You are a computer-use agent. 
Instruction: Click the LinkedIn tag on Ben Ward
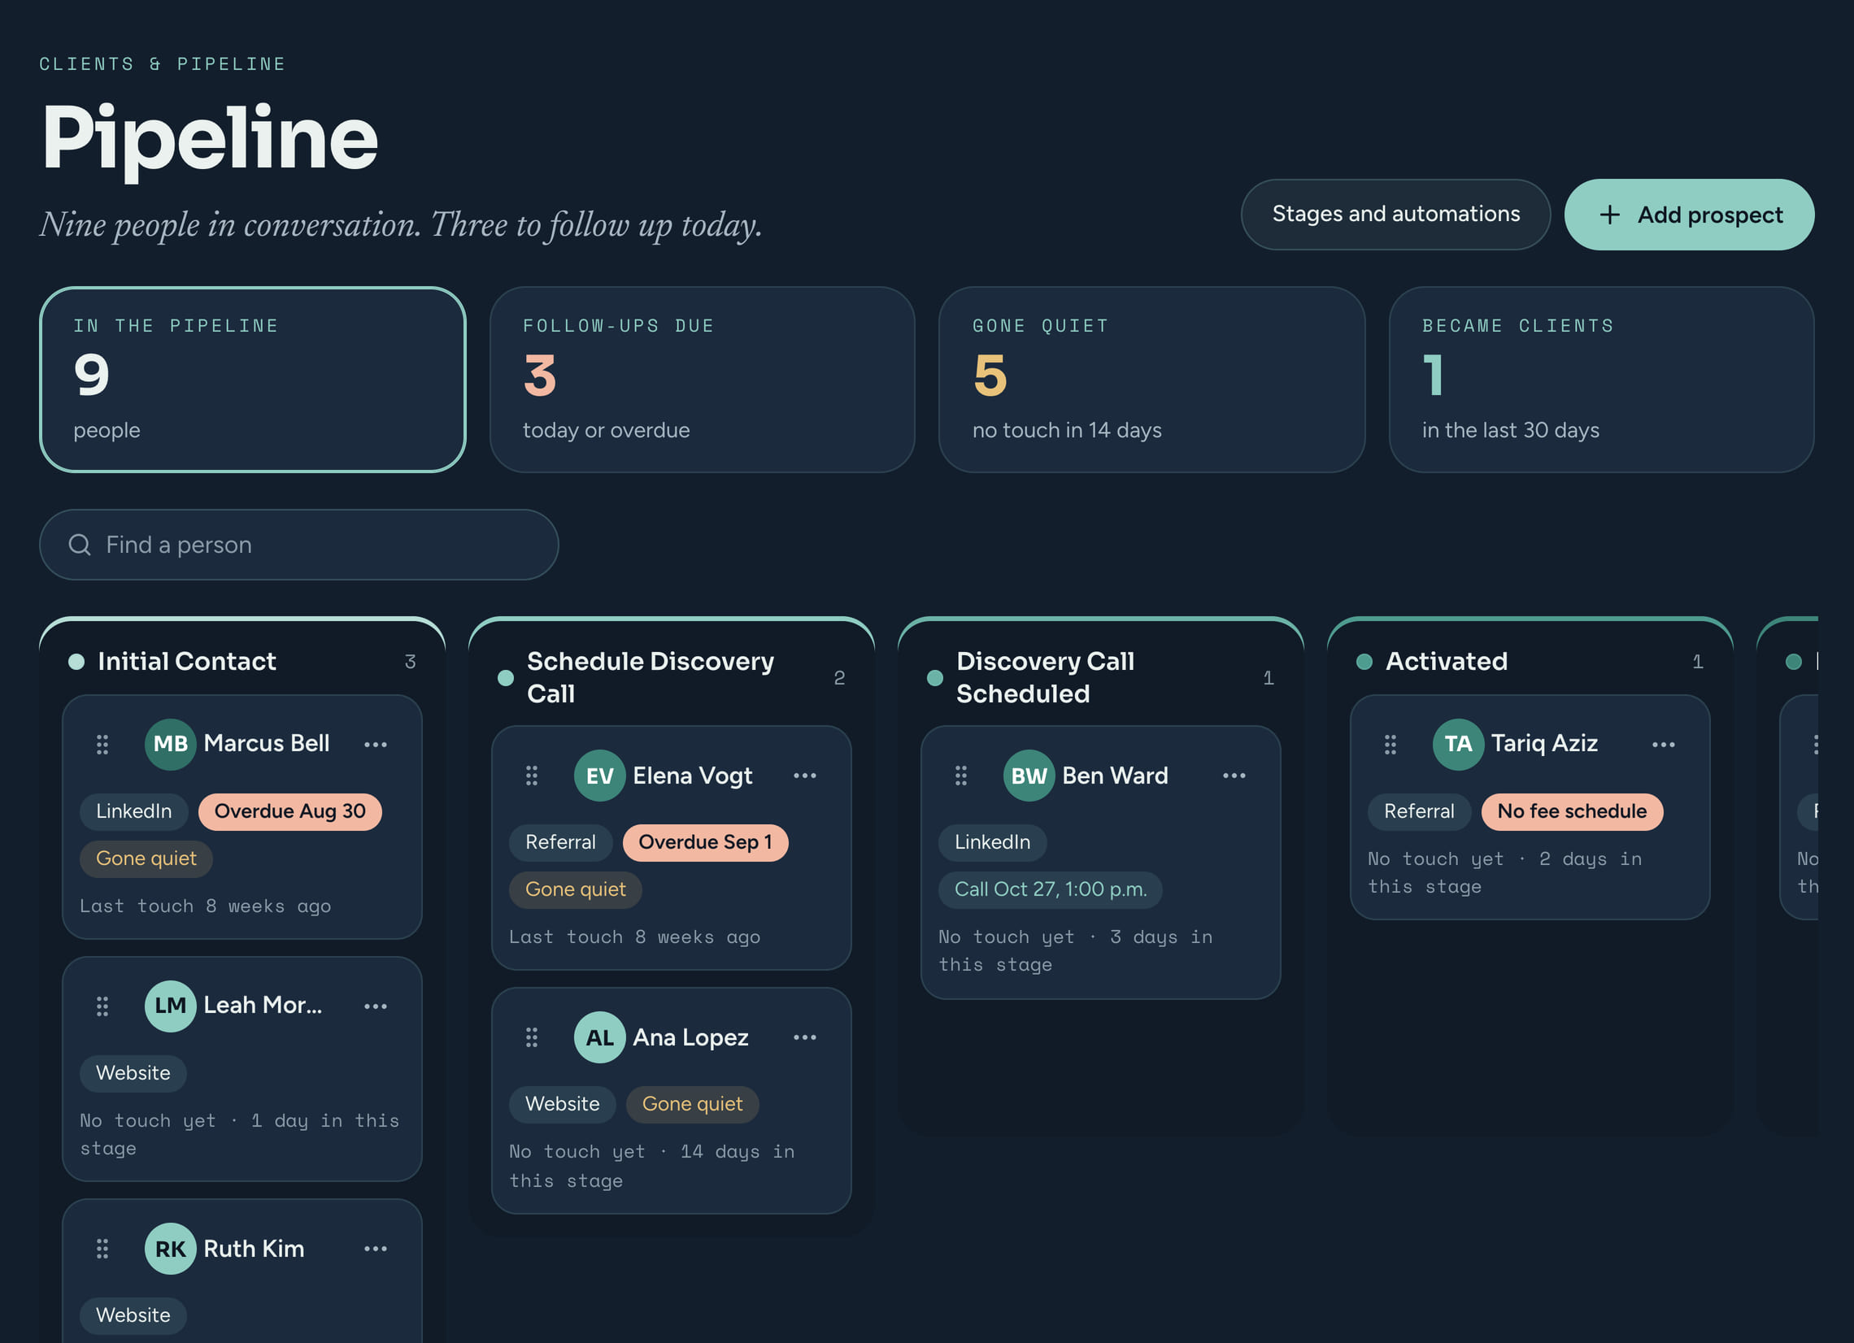991,842
